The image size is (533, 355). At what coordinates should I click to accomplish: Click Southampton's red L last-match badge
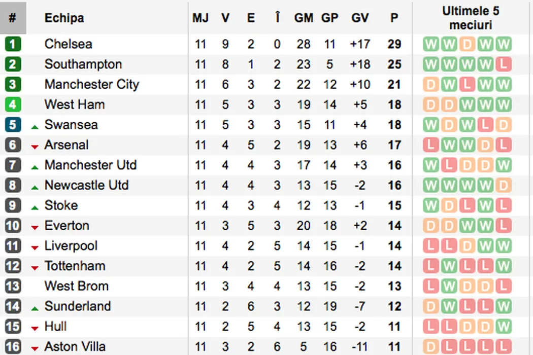click(x=504, y=64)
